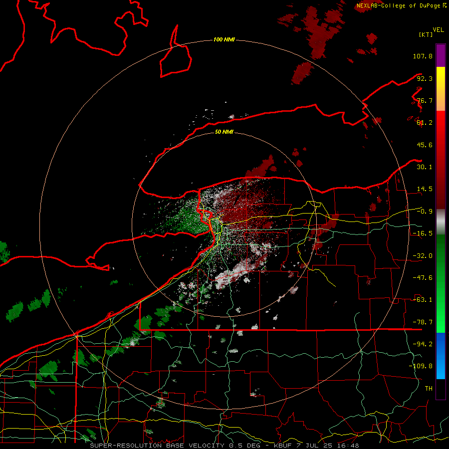Select the yellow-orange segment of the velocity scale
The width and height of the screenshot is (449, 449).
[441, 89]
